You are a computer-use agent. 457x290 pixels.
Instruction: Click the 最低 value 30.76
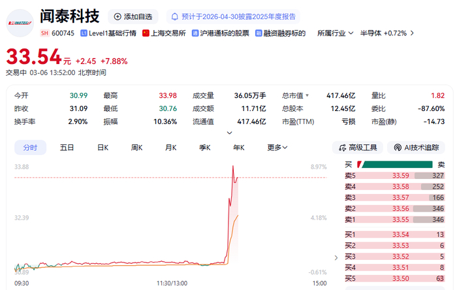(168, 108)
